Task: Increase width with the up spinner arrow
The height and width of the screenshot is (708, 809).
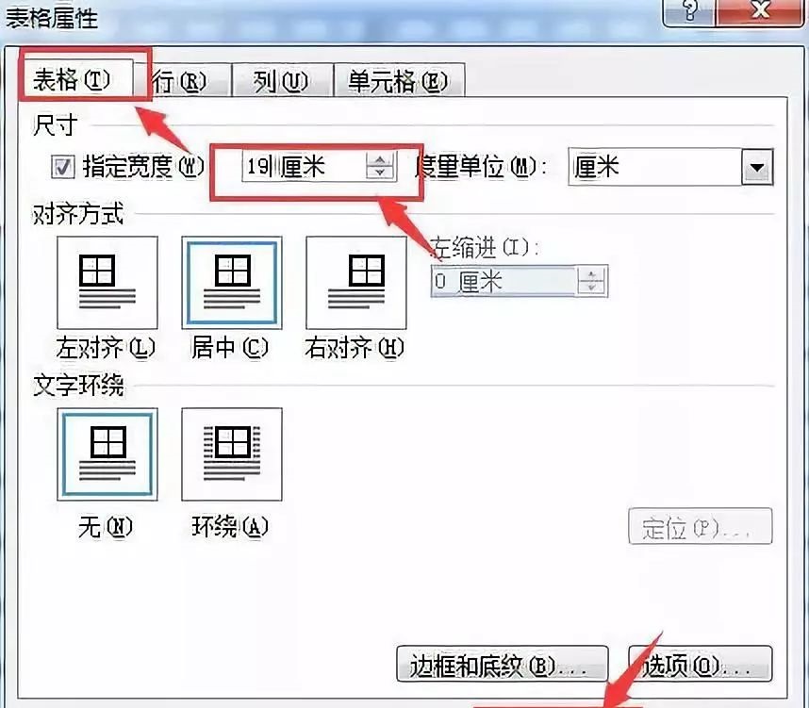Action: 380,159
